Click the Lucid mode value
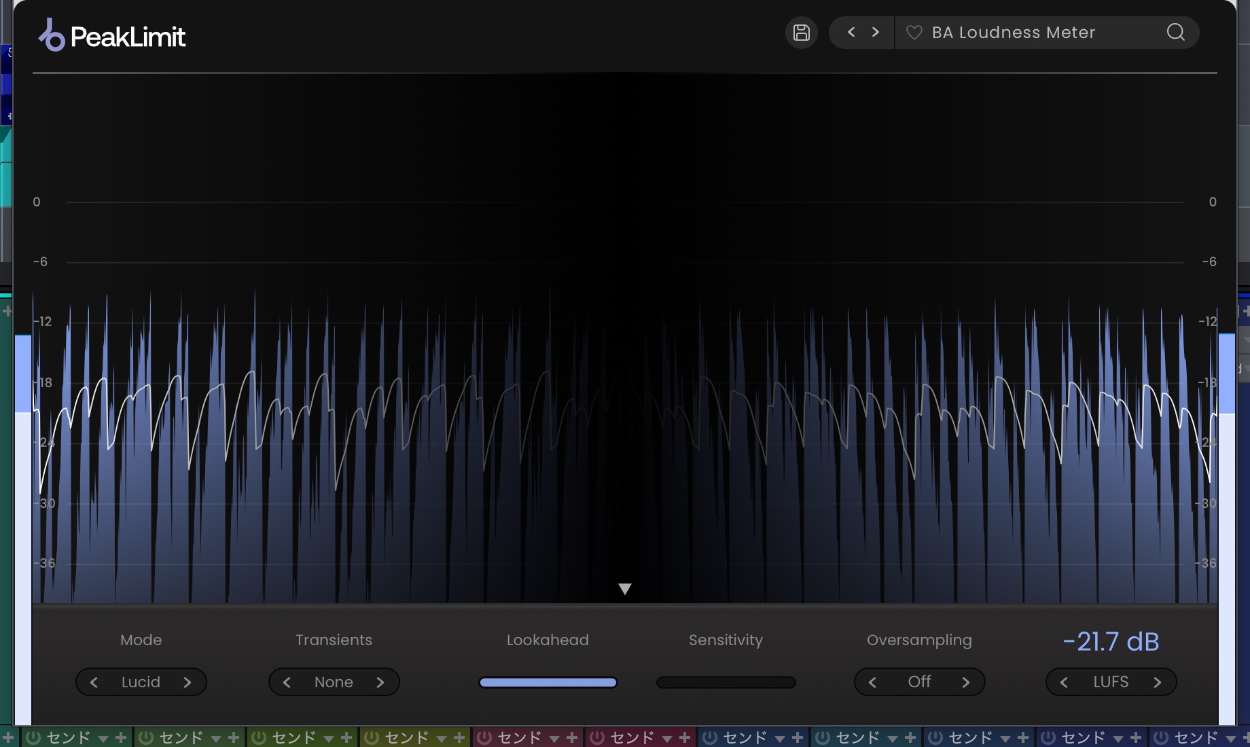 pos(141,682)
